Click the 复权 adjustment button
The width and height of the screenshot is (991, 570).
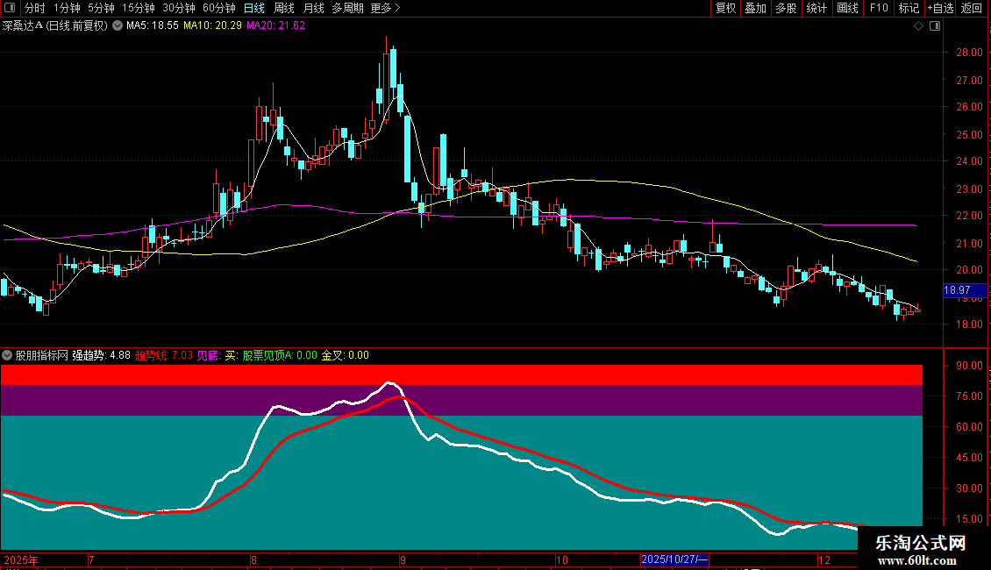pyautogui.click(x=725, y=8)
